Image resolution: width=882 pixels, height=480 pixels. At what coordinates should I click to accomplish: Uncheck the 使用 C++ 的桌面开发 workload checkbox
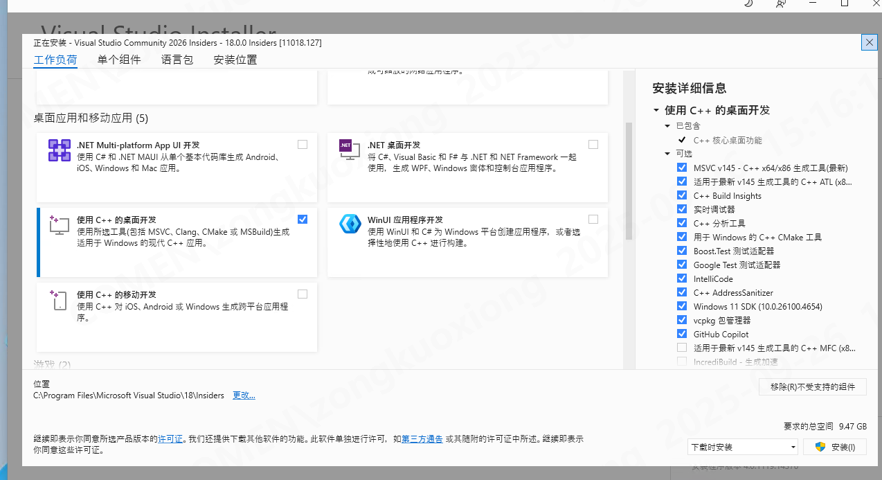click(303, 219)
